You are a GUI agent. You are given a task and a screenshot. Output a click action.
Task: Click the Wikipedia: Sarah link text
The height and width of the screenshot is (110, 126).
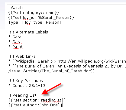coord(33,61)
